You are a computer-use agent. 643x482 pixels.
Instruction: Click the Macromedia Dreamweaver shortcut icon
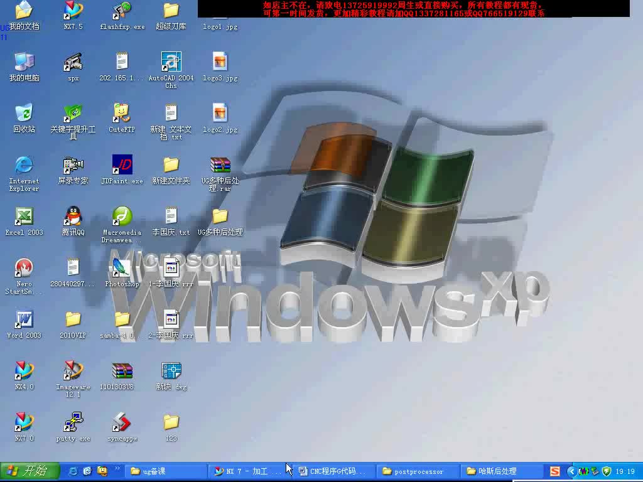pyautogui.click(x=122, y=216)
